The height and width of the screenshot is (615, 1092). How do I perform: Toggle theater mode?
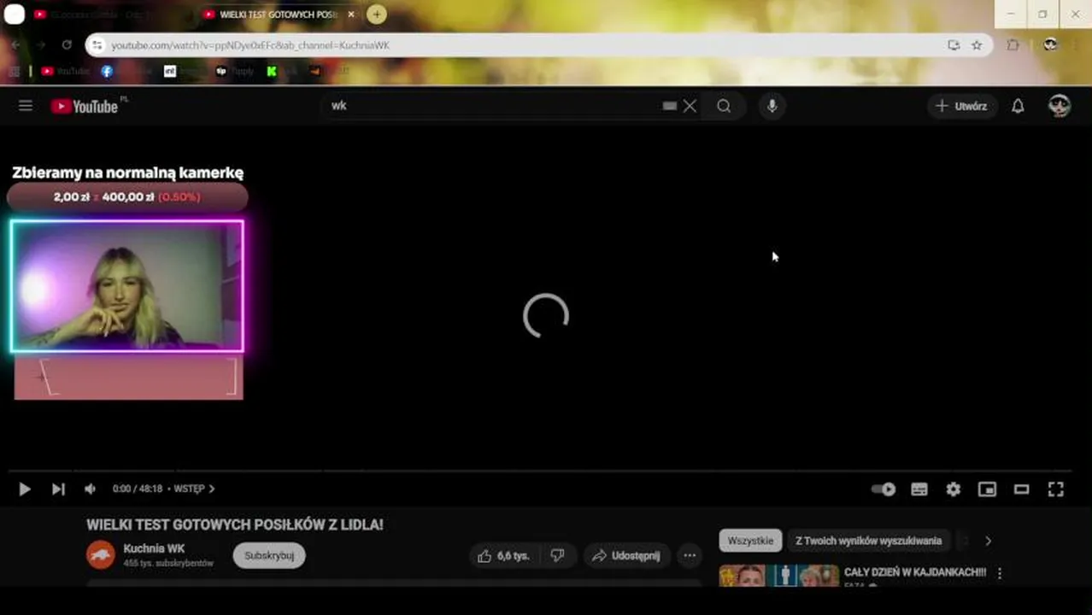pos(1021,489)
